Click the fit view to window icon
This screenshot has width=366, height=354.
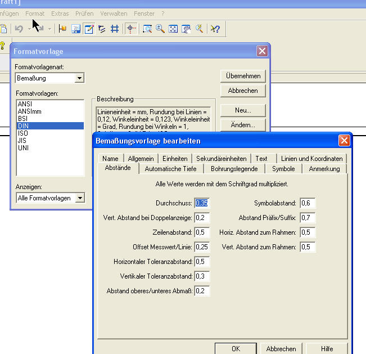(173, 29)
